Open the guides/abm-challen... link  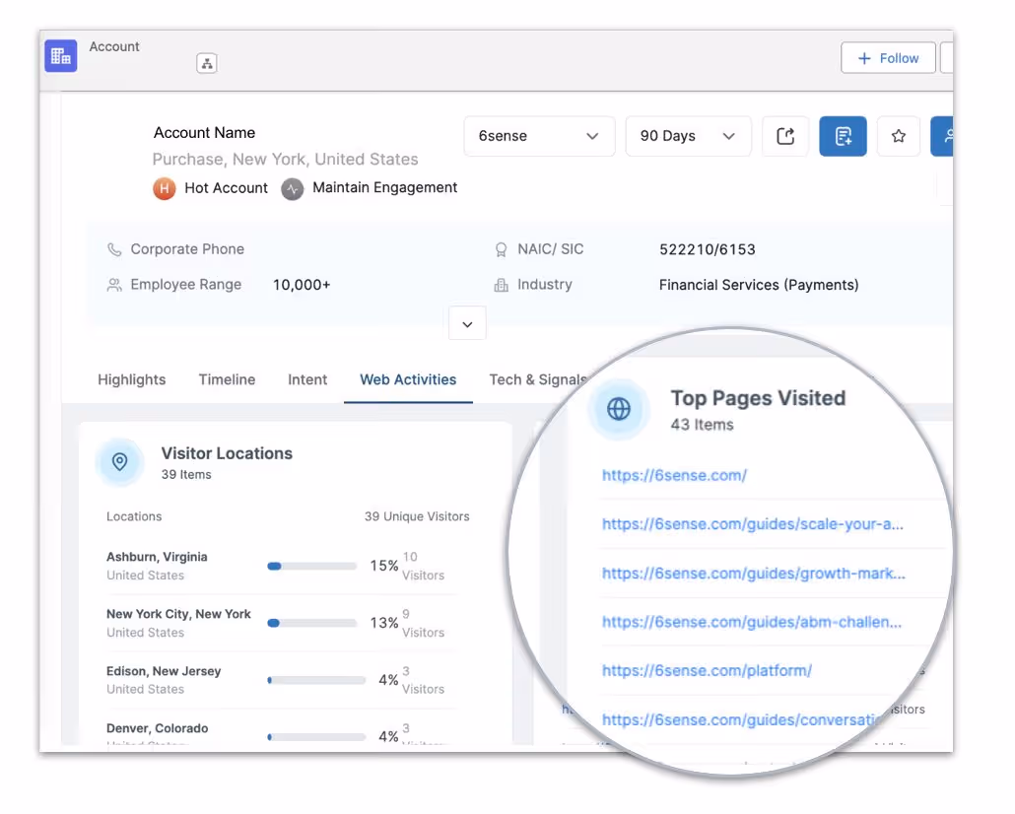coord(752,622)
